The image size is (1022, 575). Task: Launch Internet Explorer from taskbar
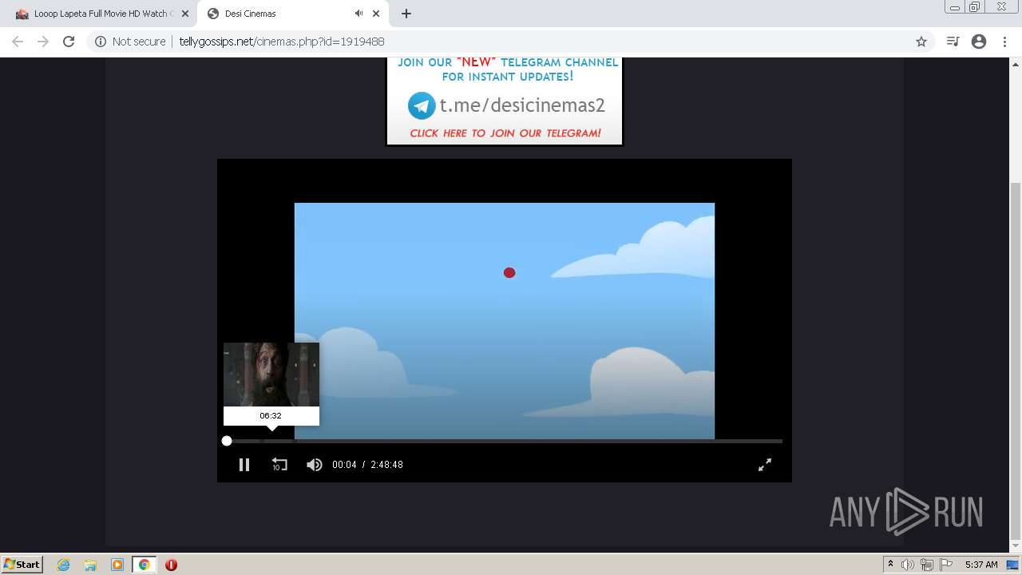coord(64,565)
